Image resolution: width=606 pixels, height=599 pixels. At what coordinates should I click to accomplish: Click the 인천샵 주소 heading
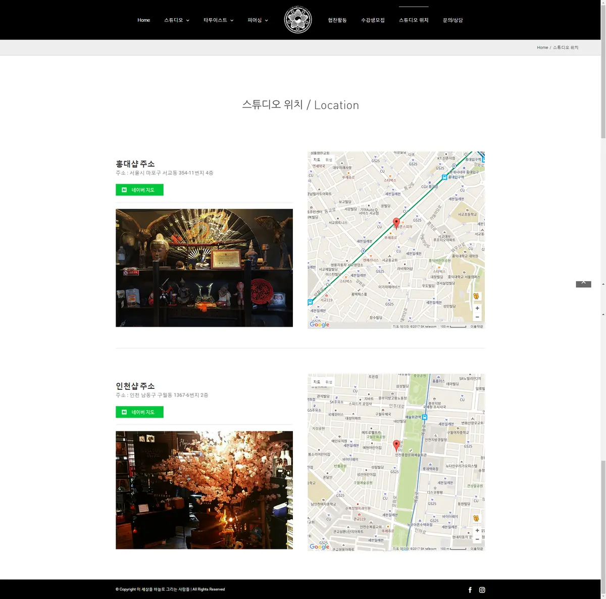point(135,386)
